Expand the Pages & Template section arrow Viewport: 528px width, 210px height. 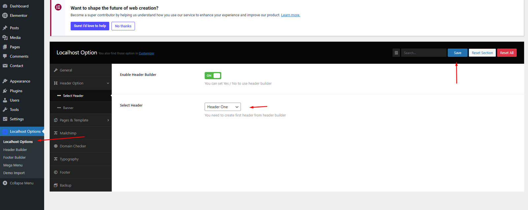coord(108,120)
